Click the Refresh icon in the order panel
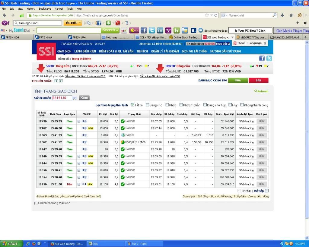The height and width of the screenshot is (247, 309). pos(256,91)
